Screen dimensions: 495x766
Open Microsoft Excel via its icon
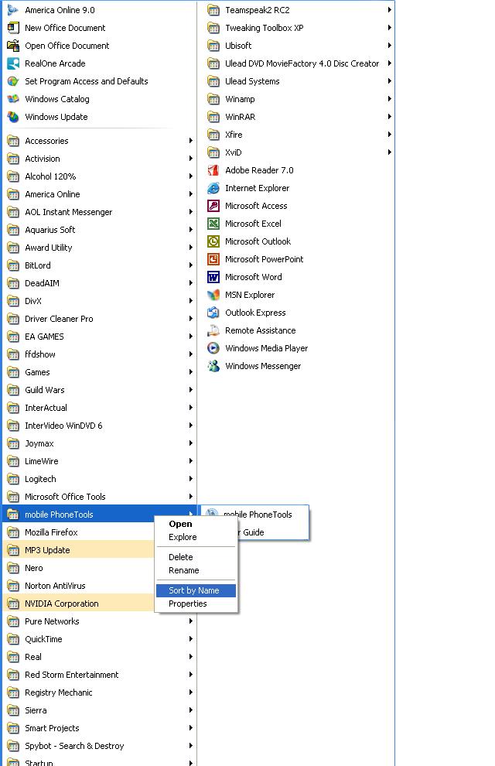(x=213, y=224)
